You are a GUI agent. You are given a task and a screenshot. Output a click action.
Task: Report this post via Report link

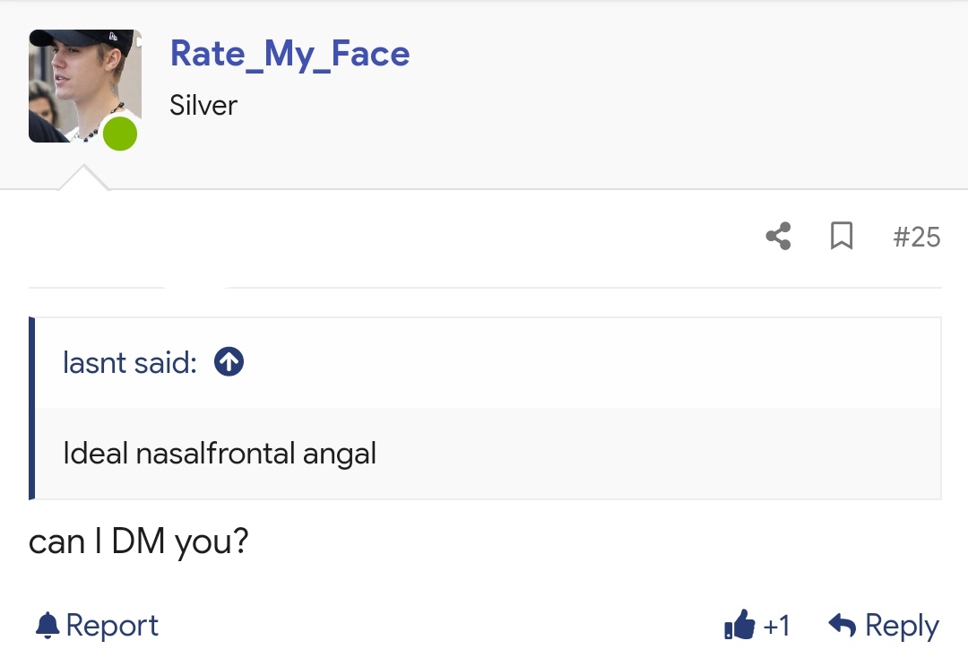tap(112, 626)
